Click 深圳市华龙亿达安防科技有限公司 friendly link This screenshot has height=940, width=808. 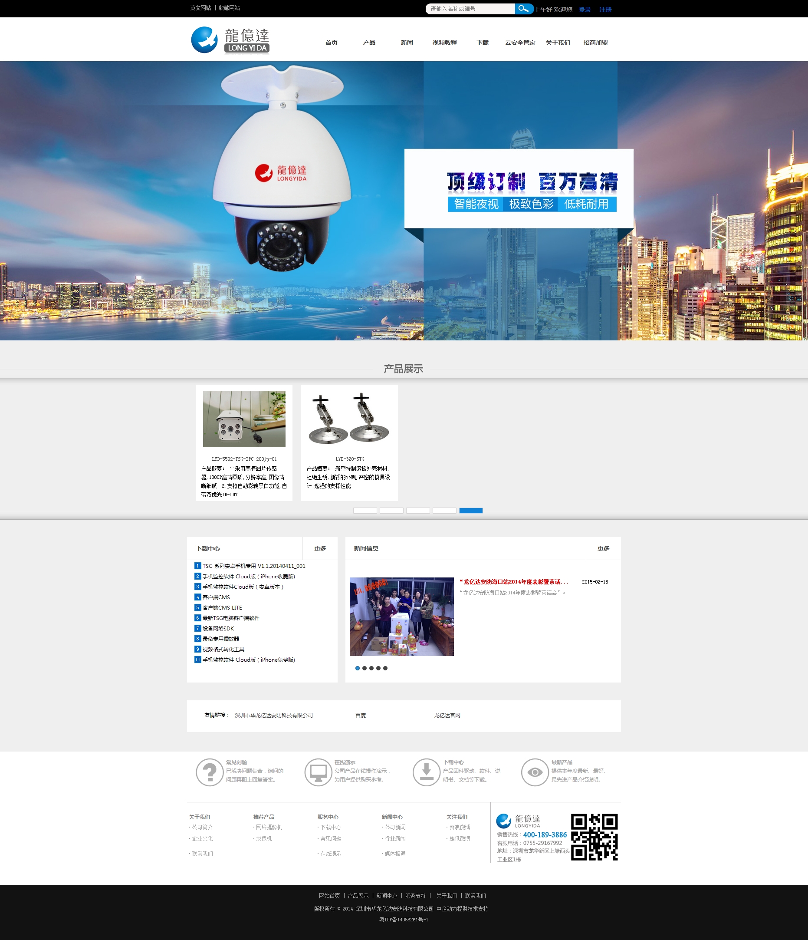click(x=274, y=716)
